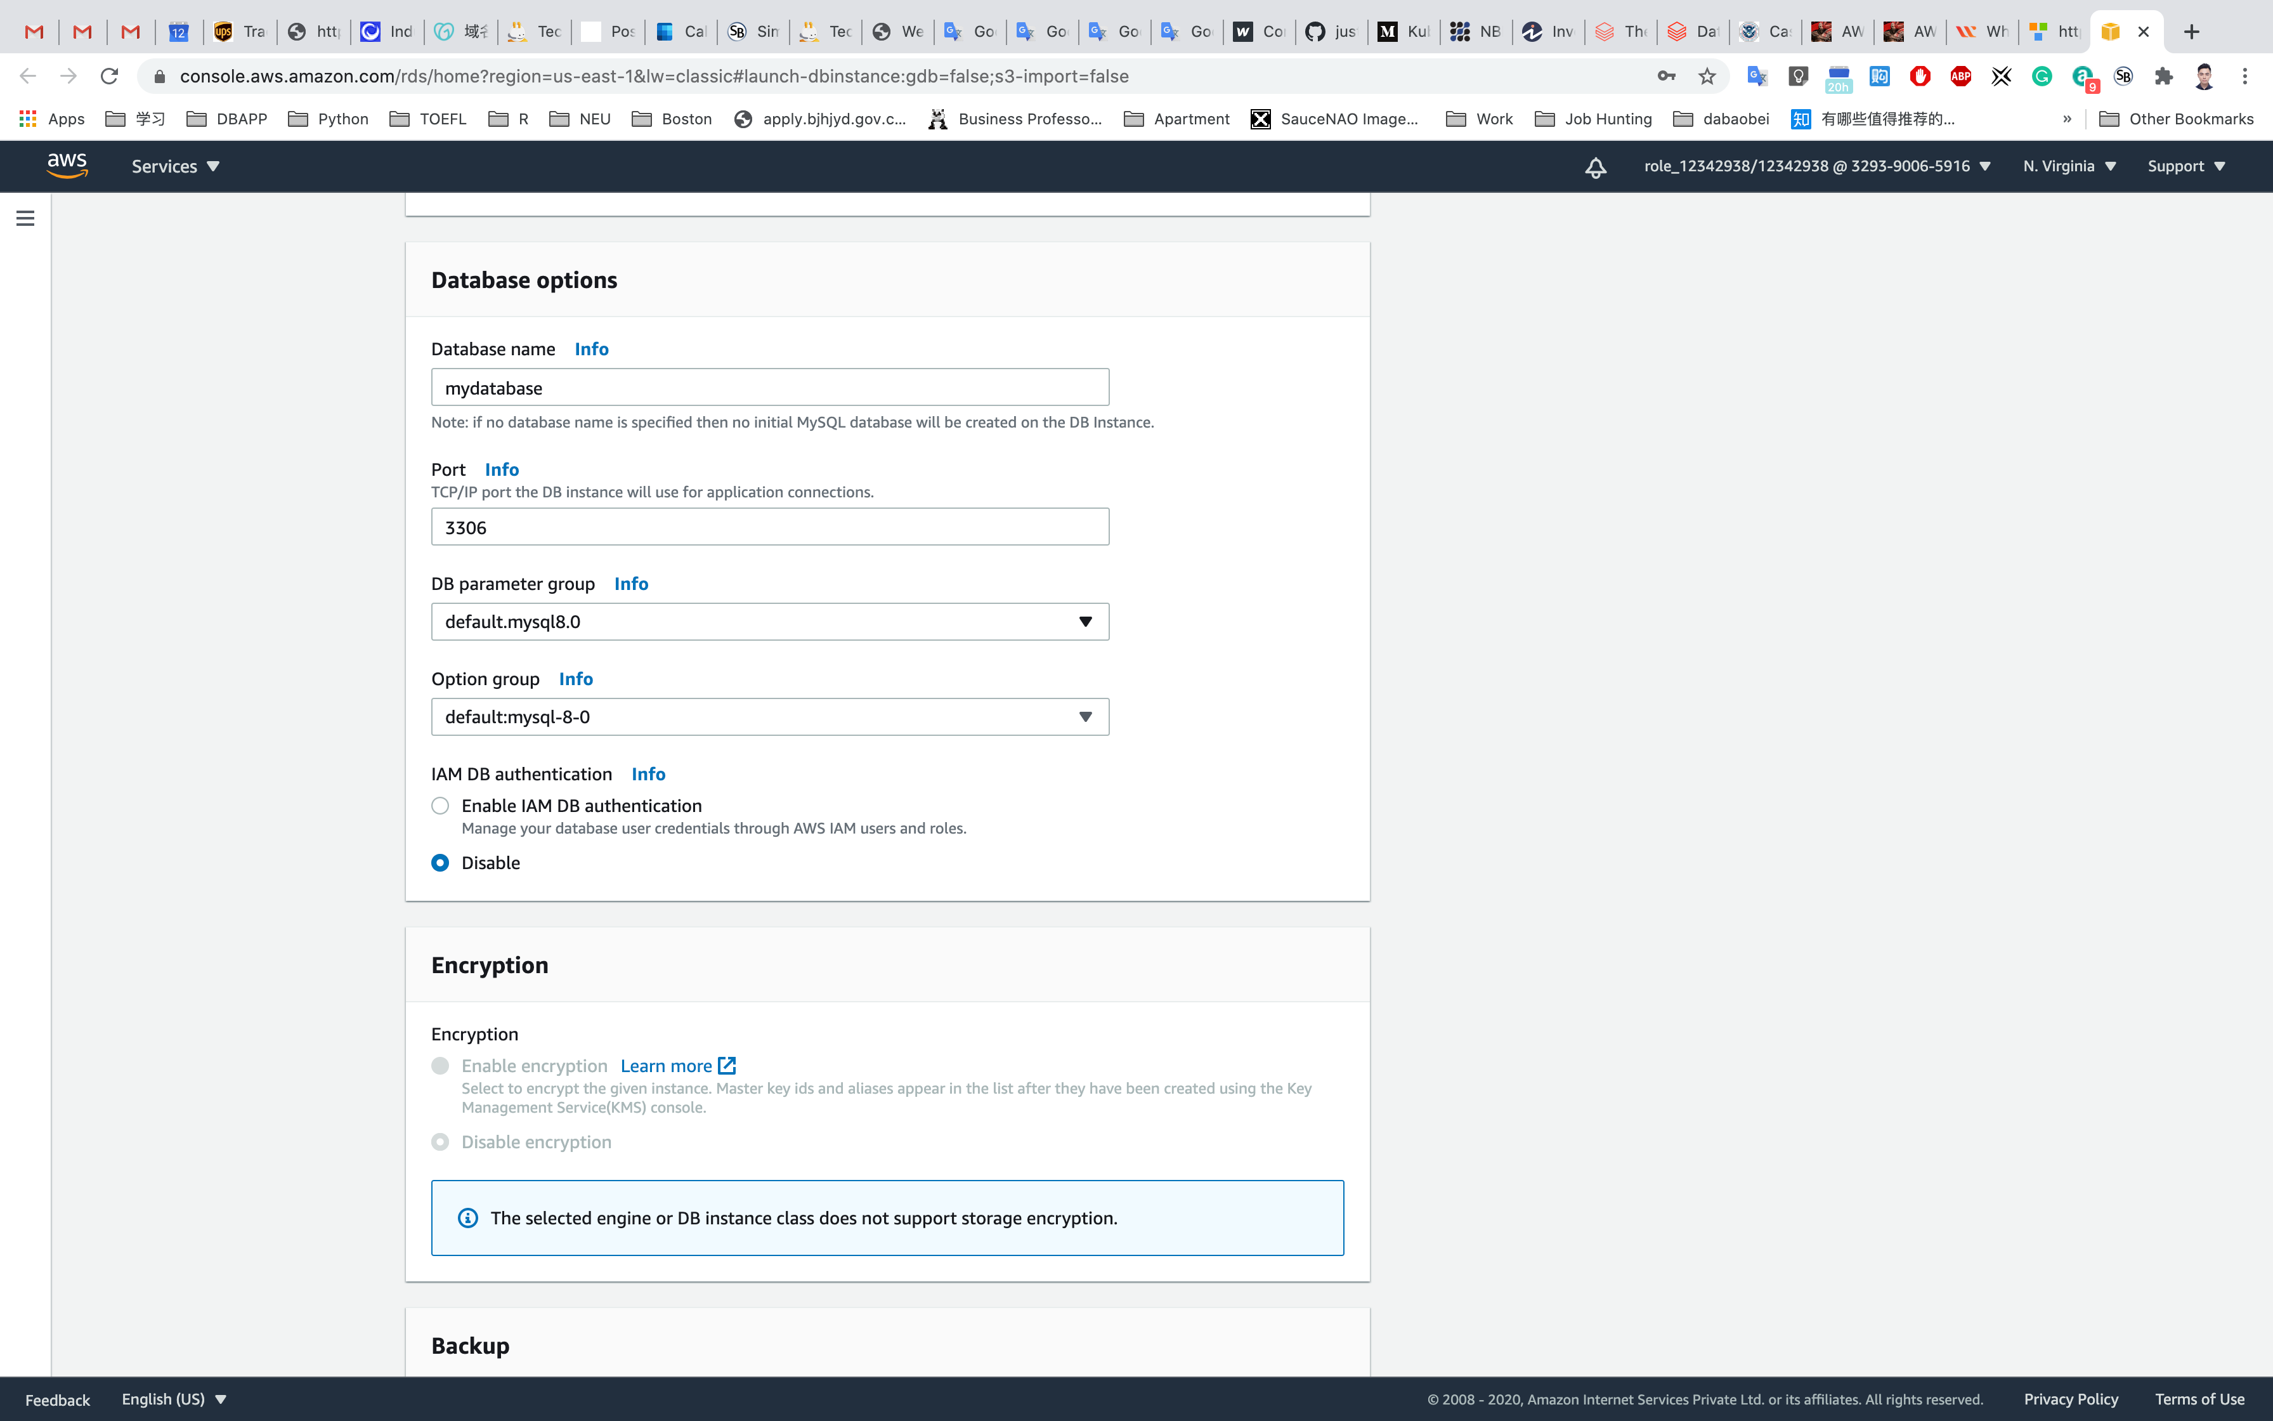2273x1421 pixels.
Task: Open the AWS notifications bell
Action: click(1595, 167)
